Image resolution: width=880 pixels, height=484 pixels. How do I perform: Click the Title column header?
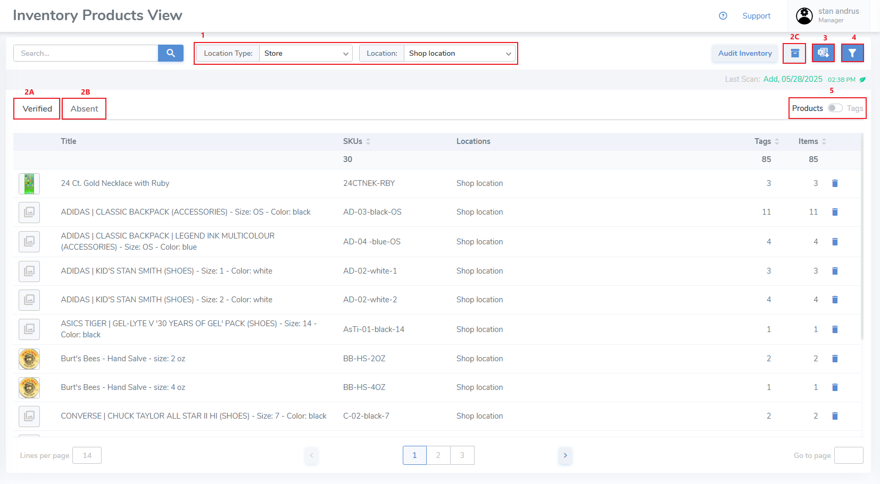[69, 141]
